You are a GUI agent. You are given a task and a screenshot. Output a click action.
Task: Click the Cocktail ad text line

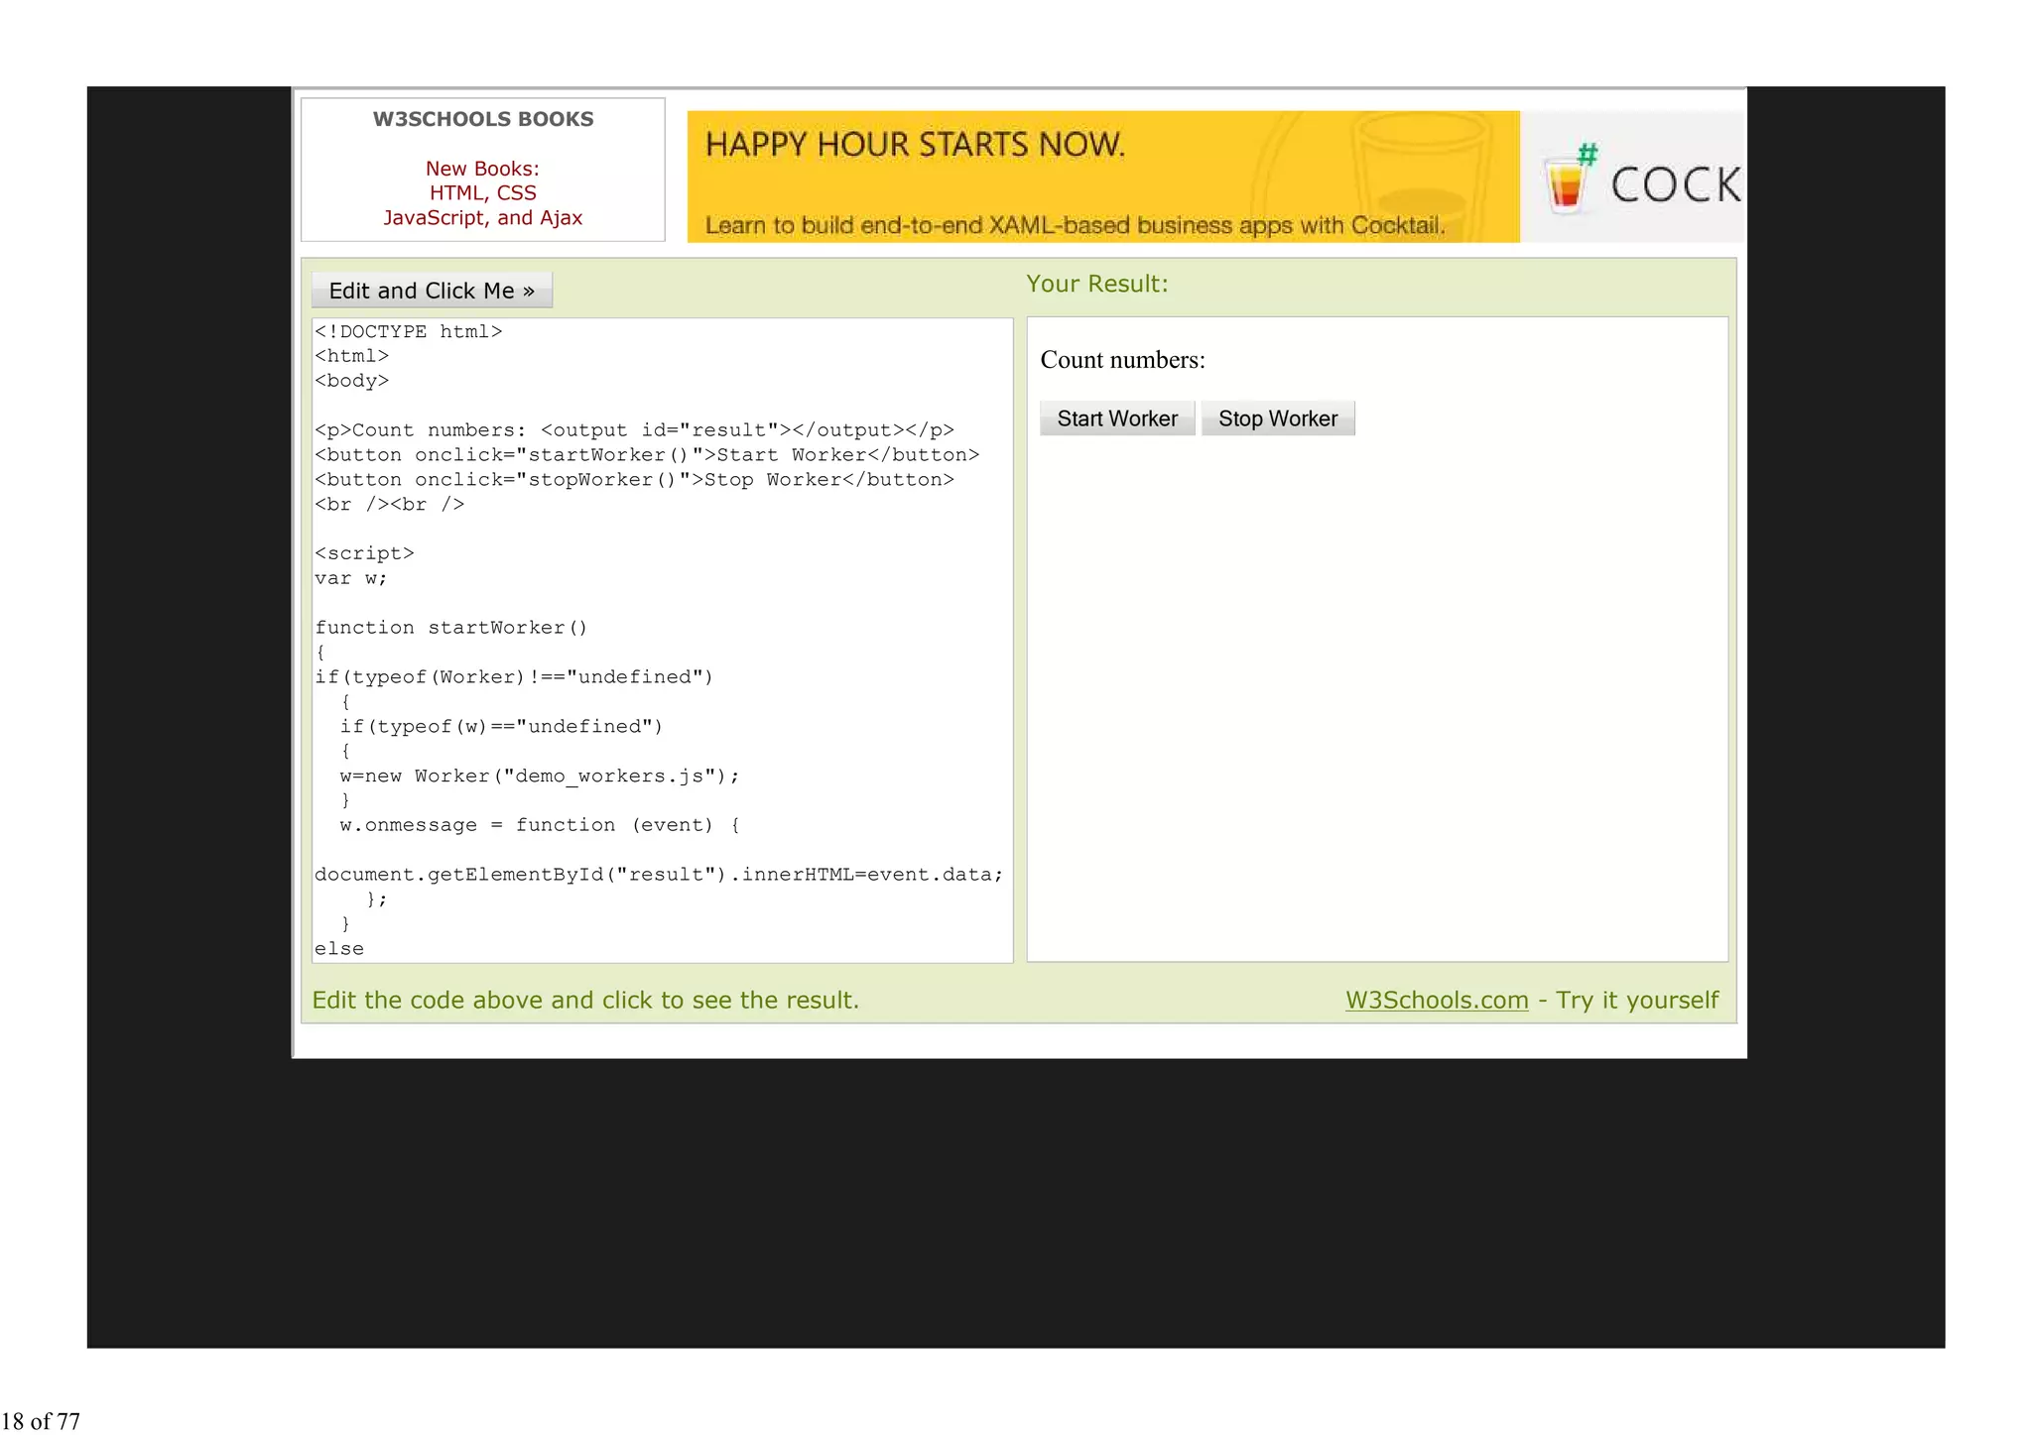pos(1075,226)
